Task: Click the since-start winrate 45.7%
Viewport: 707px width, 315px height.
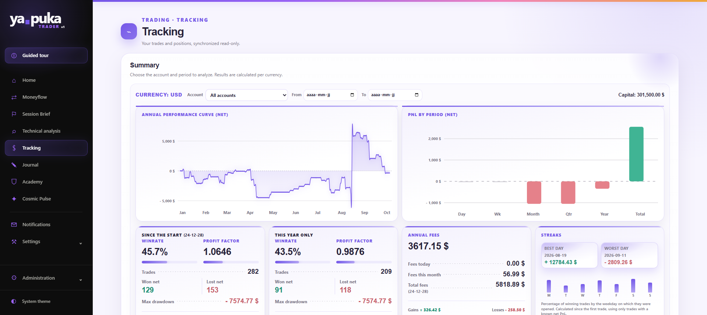Action: tap(155, 252)
